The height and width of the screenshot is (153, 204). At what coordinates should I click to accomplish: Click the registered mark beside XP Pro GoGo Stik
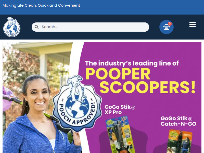(133, 108)
